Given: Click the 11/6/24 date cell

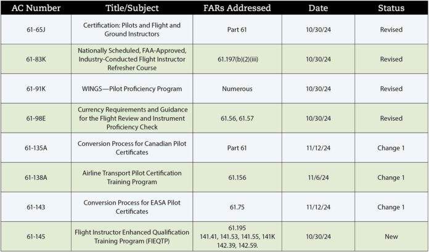Looking at the screenshot, I should [318, 177].
